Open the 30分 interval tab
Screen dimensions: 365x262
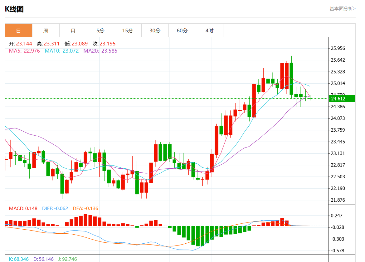coord(155,30)
